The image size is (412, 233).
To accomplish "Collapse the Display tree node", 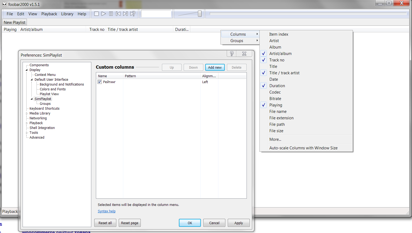I will (27, 70).
